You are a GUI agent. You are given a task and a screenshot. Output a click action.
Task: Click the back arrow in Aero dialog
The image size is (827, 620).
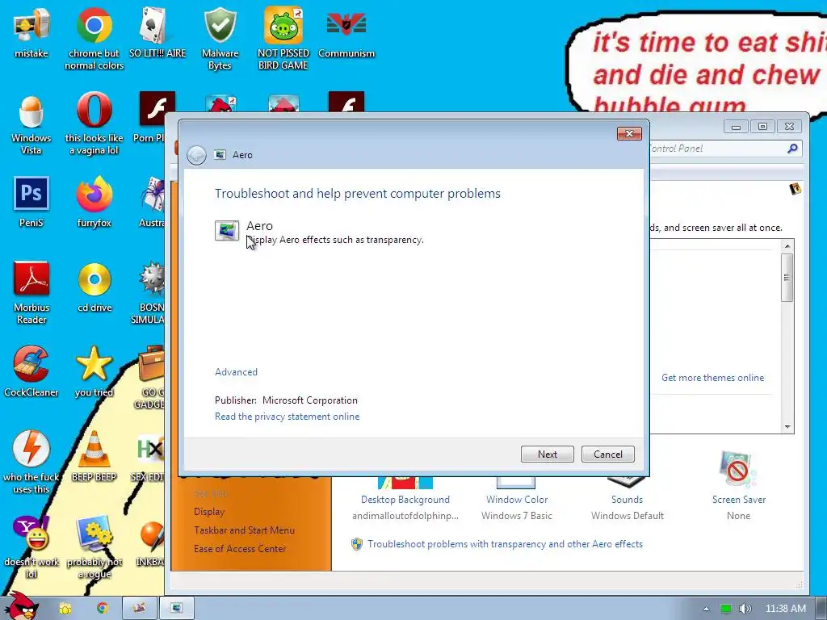[x=196, y=155]
